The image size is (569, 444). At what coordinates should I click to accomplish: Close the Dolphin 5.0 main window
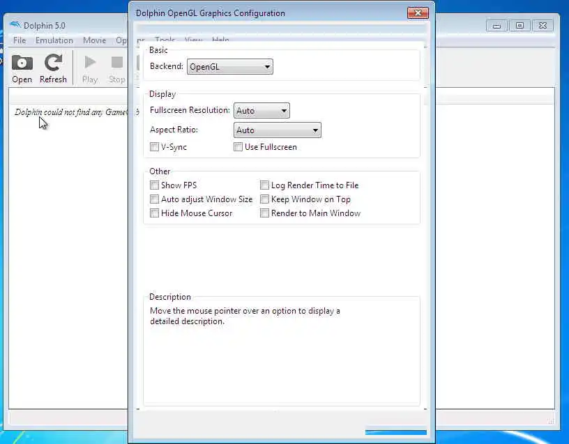[543, 26]
